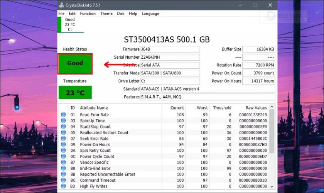Click raw value 00000133E249
The height and width of the screenshot is (193, 324).
click(253, 115)
